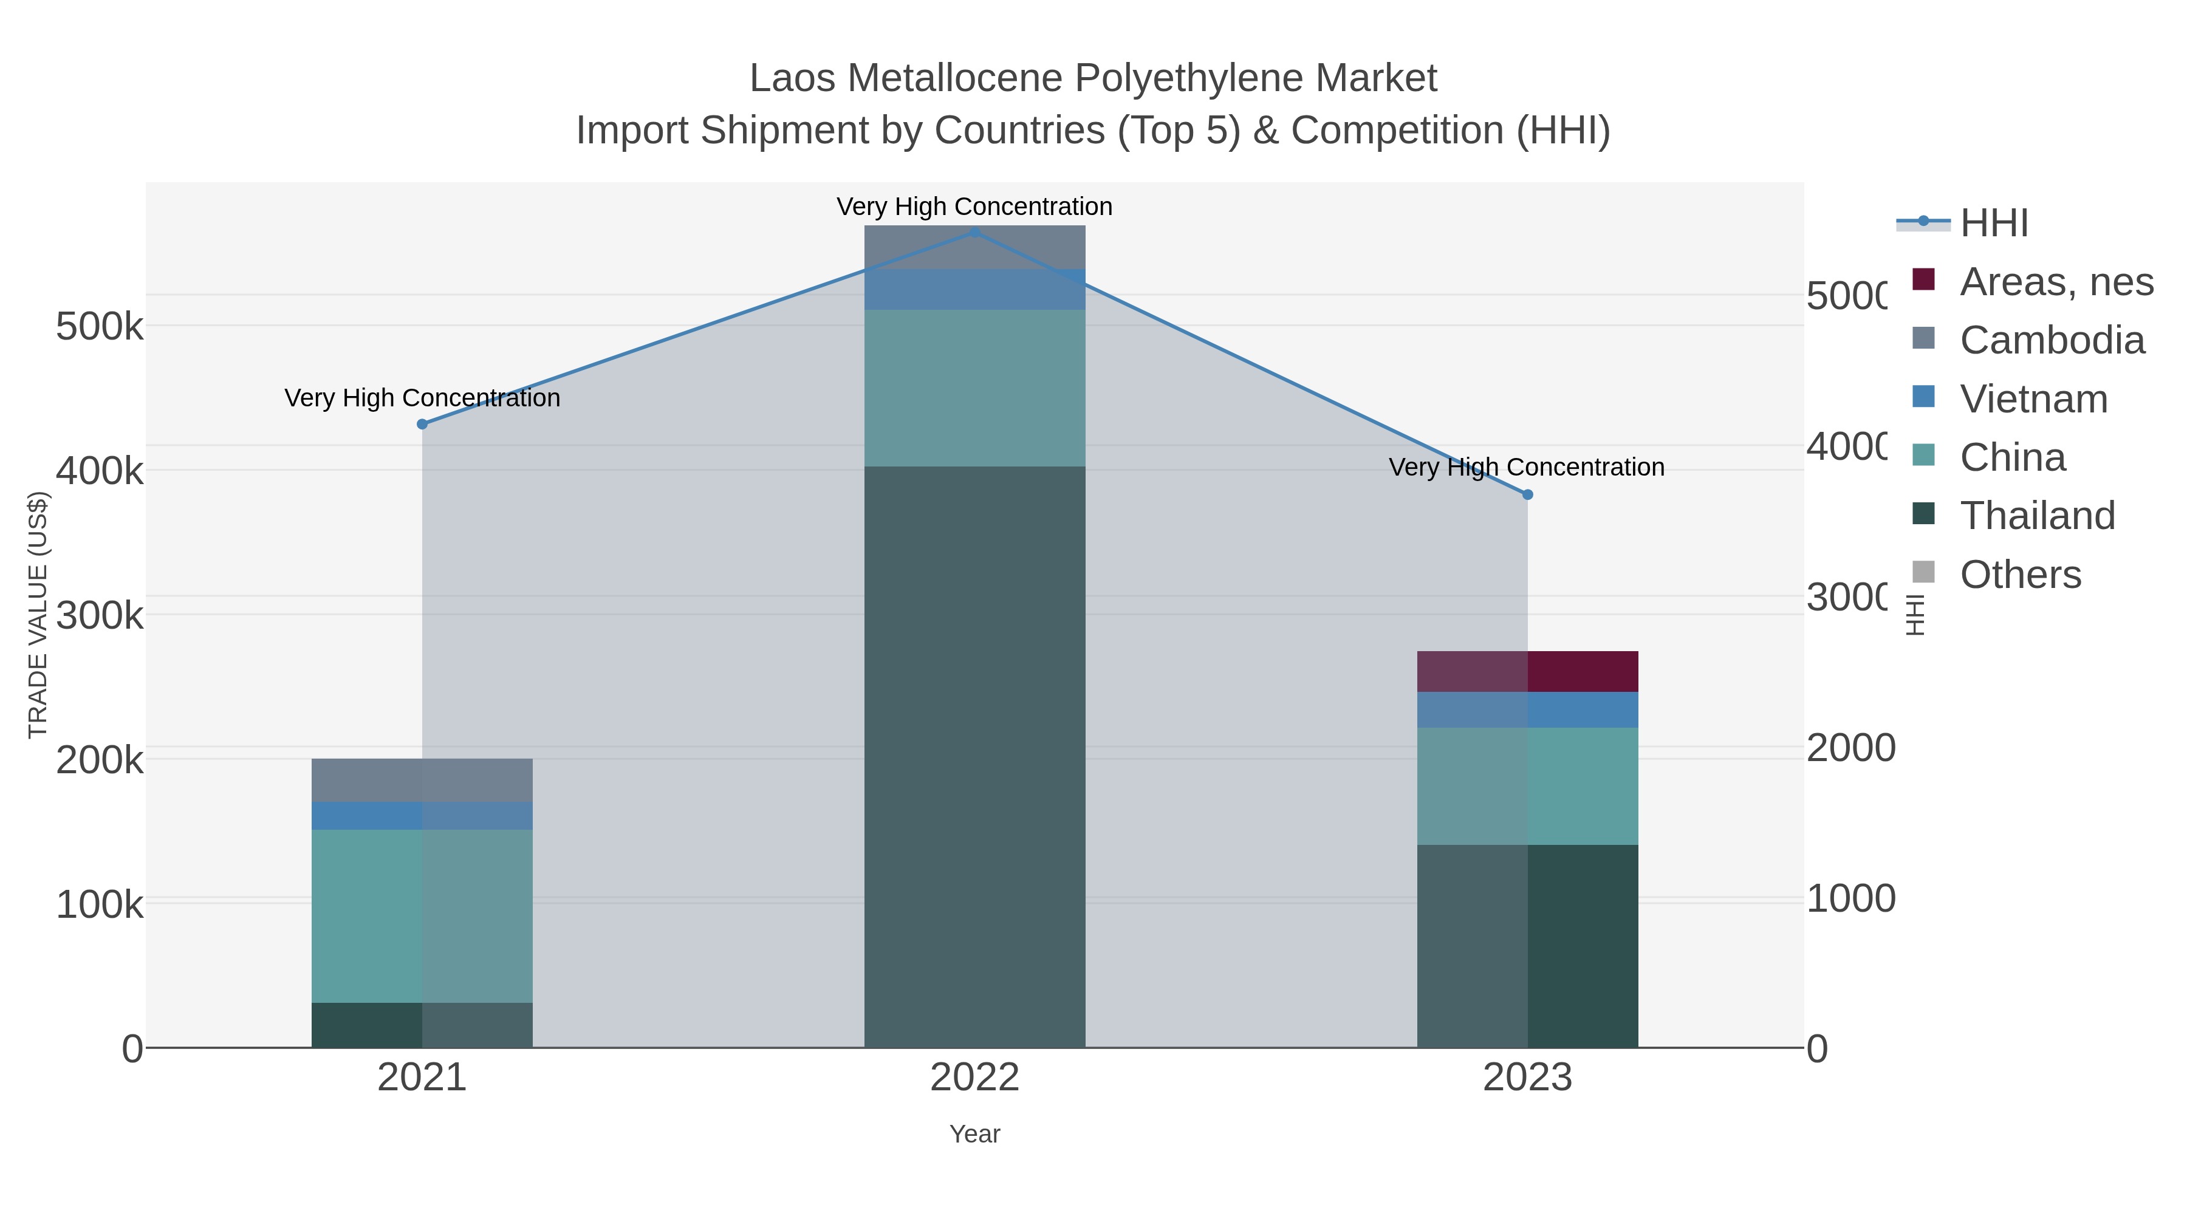
Task: Click the TRADE VALUE (US$) axis title
Action: point(38,615)
